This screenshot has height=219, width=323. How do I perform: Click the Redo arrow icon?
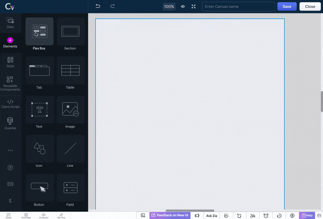pyautogui.click(x=113, y=6)
